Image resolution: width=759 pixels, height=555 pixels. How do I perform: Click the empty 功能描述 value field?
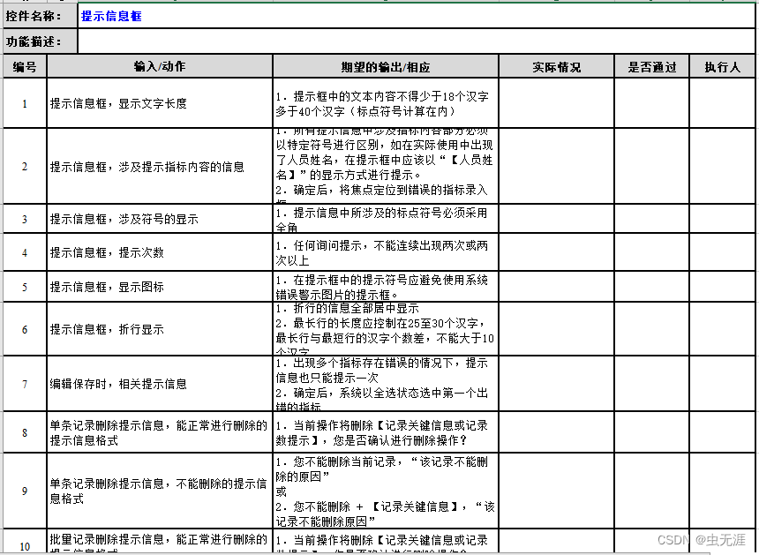(416, 41)
